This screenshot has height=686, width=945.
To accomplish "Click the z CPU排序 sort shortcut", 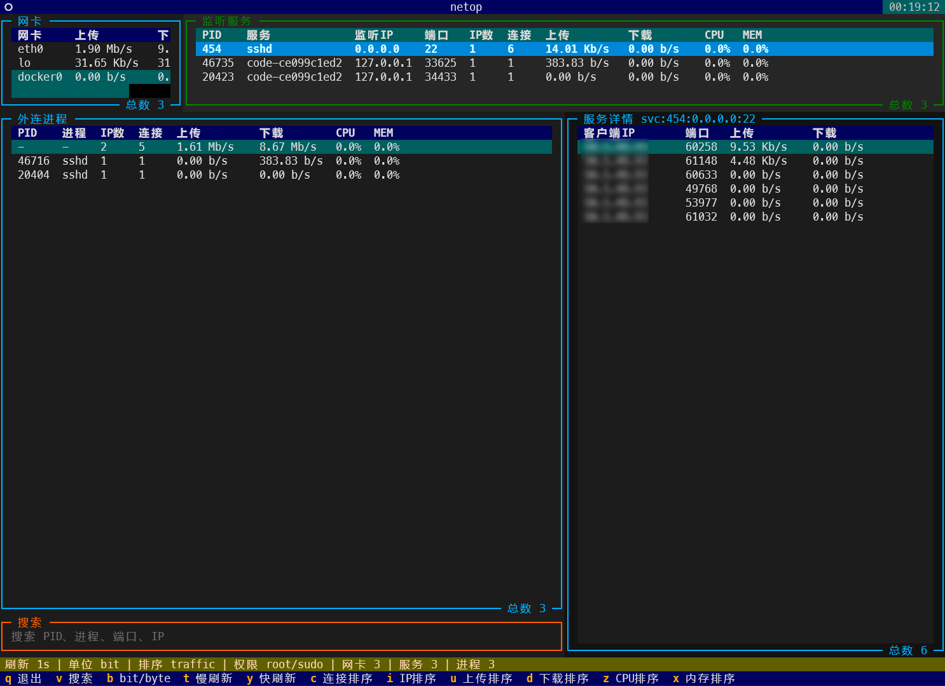I will (x=631, y=678).
